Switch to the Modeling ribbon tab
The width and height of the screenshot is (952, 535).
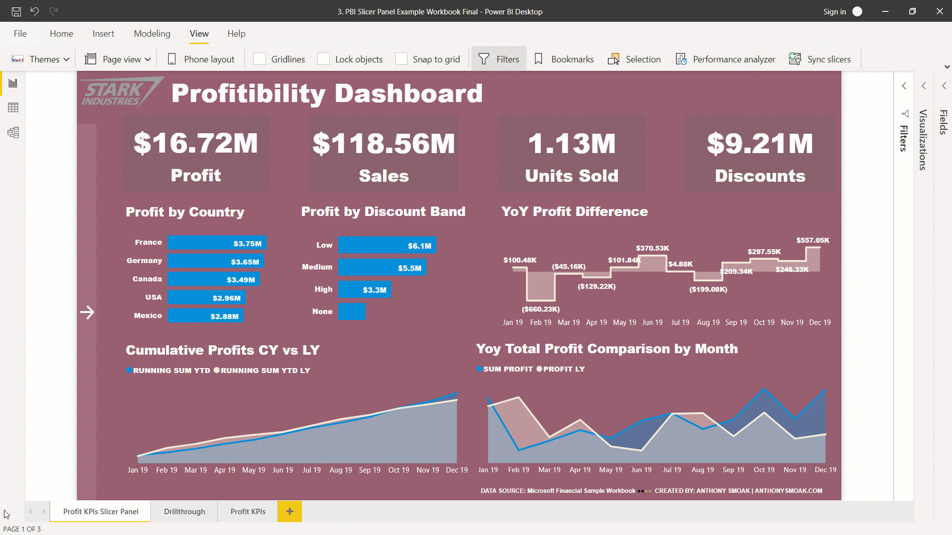point(152,33)
